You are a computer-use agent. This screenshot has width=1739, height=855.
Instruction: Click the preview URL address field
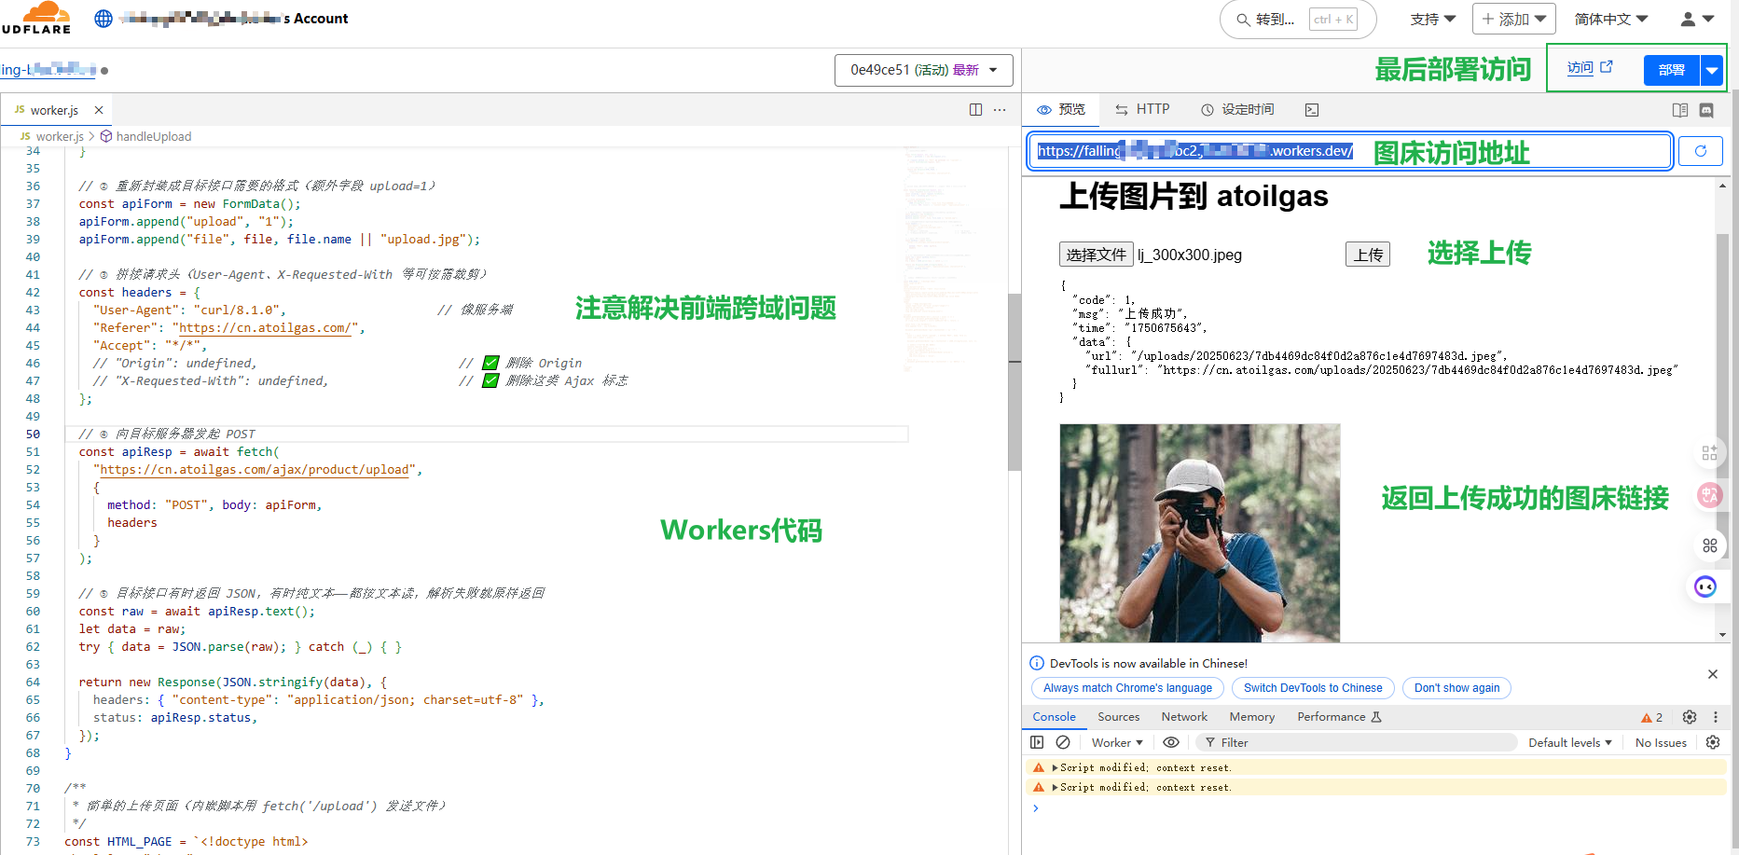(1349, 151)
